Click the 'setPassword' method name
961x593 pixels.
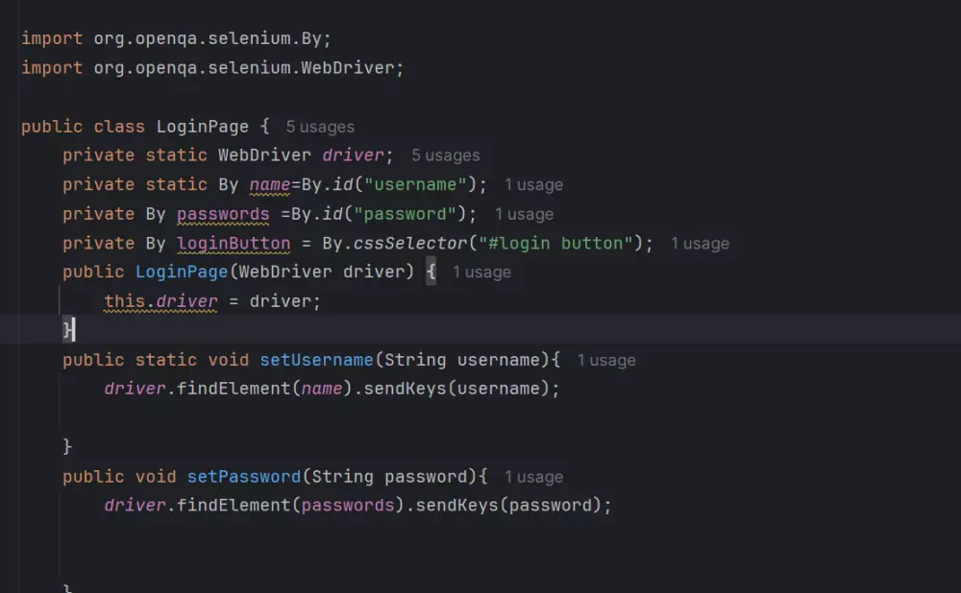pos(244,477)
